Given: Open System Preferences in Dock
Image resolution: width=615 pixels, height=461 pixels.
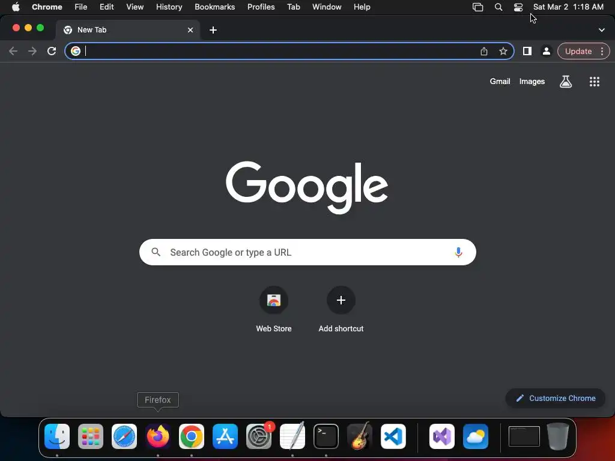Looking at the screenshot, I should point(259,436).
